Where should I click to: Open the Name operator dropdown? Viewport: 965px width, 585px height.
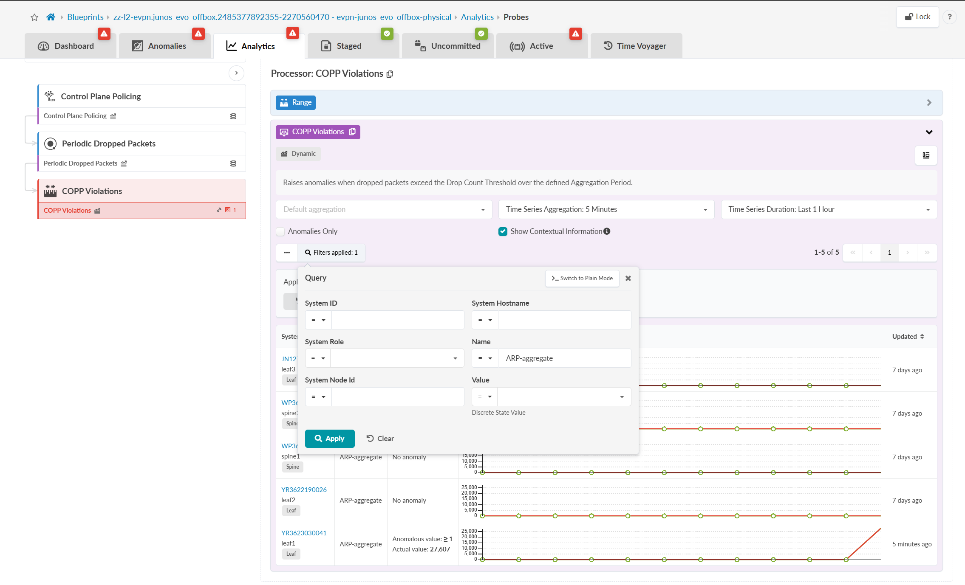[x=485, y=358]
